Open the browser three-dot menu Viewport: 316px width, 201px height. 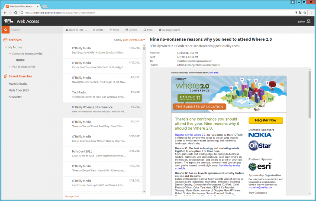tap(311, 13)
